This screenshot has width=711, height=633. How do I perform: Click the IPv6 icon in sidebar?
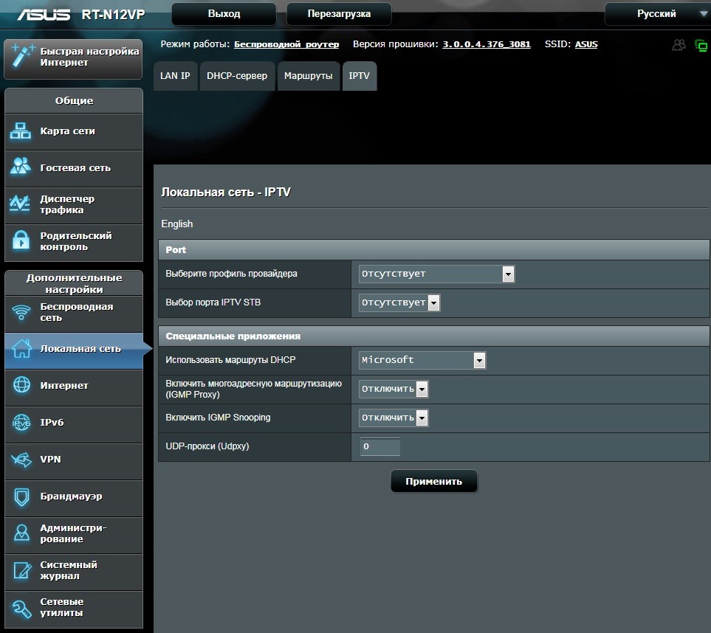(x=21, y=423)
